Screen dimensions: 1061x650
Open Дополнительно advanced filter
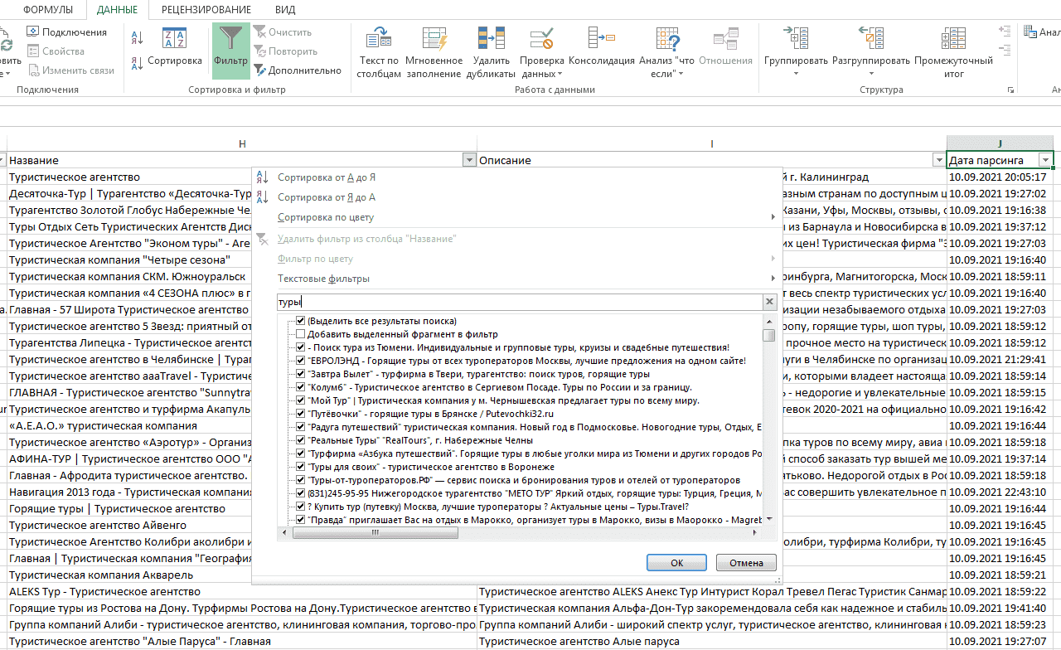(x=298, y=70)
